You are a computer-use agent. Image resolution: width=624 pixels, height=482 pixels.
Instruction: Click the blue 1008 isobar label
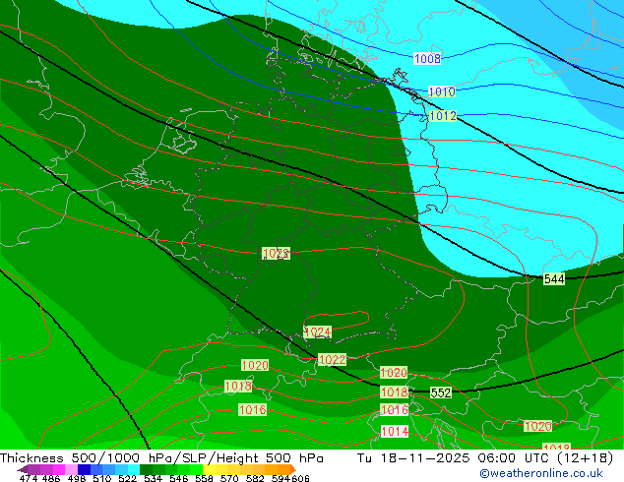(427, 59)
